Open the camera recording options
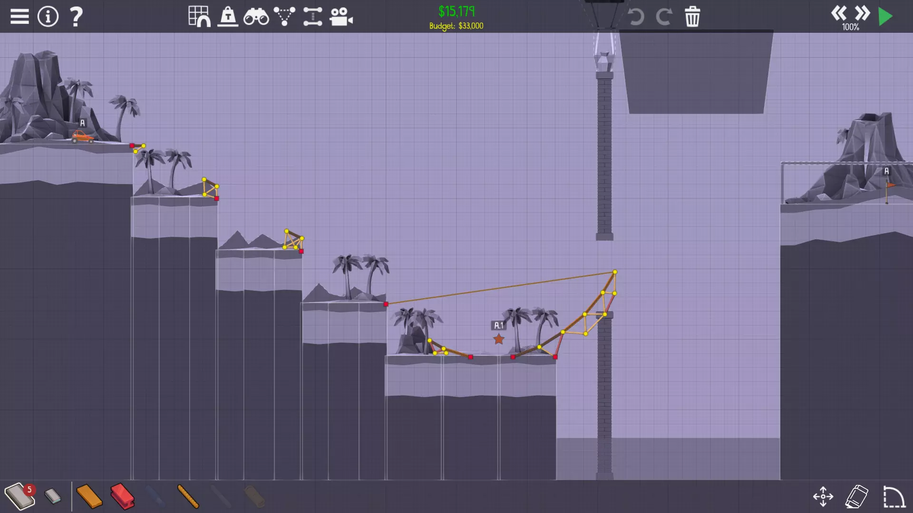913x513 pixels. click(x=341, y=17)
